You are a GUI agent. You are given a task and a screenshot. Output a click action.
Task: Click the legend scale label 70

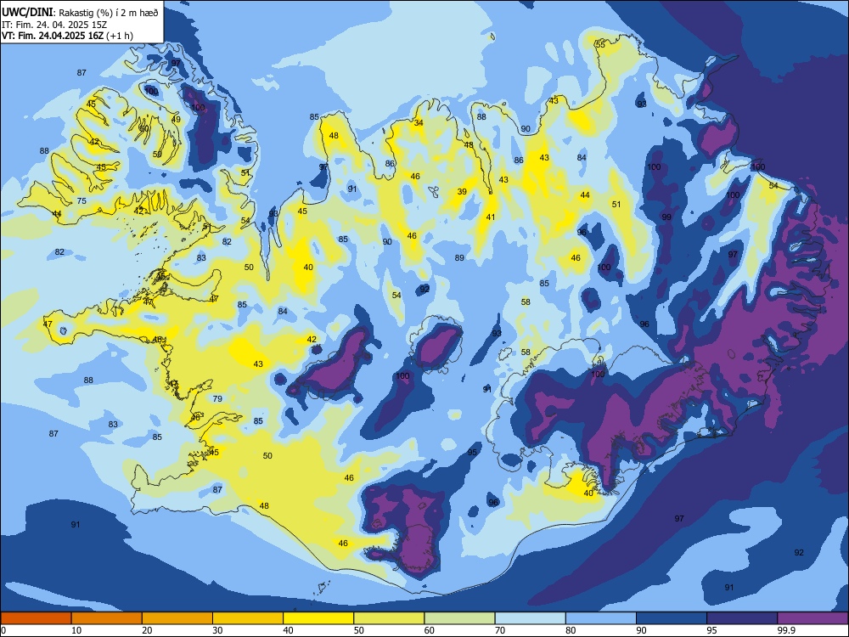pos(500,630)
